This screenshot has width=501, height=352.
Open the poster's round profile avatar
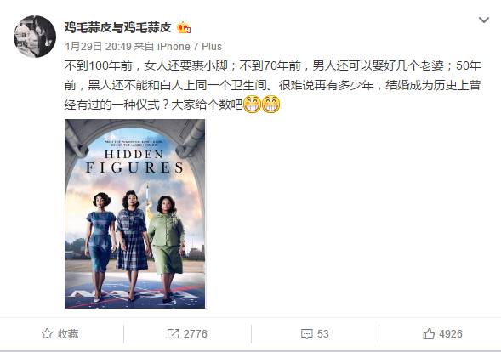(x=35, y=36)
